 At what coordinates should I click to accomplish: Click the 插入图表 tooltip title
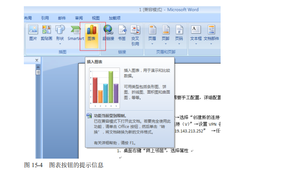pos(95,62)
